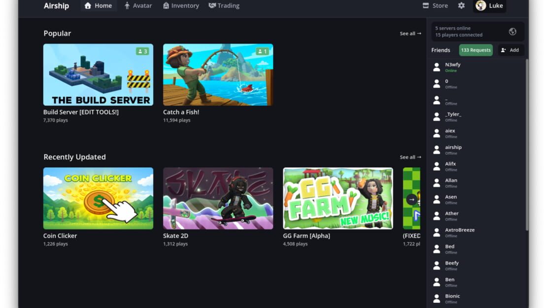This screenshot has height=308, width=547.
Task: Click Bionic's avatar icon
Action: click(x=437, y=299)
